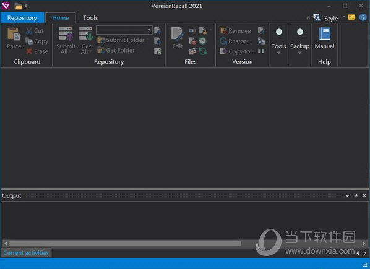Image resolution: width=370 pixels, height=269 pixels.
Task: Select the Current activities tab
Action: pyautogui.click(x=26, y=253)
